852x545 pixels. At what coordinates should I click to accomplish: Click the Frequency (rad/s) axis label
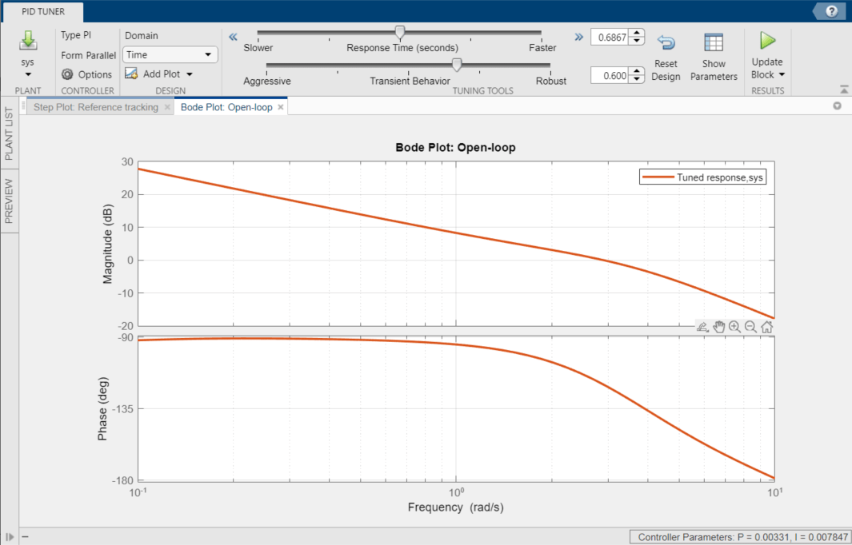[455, 507]
